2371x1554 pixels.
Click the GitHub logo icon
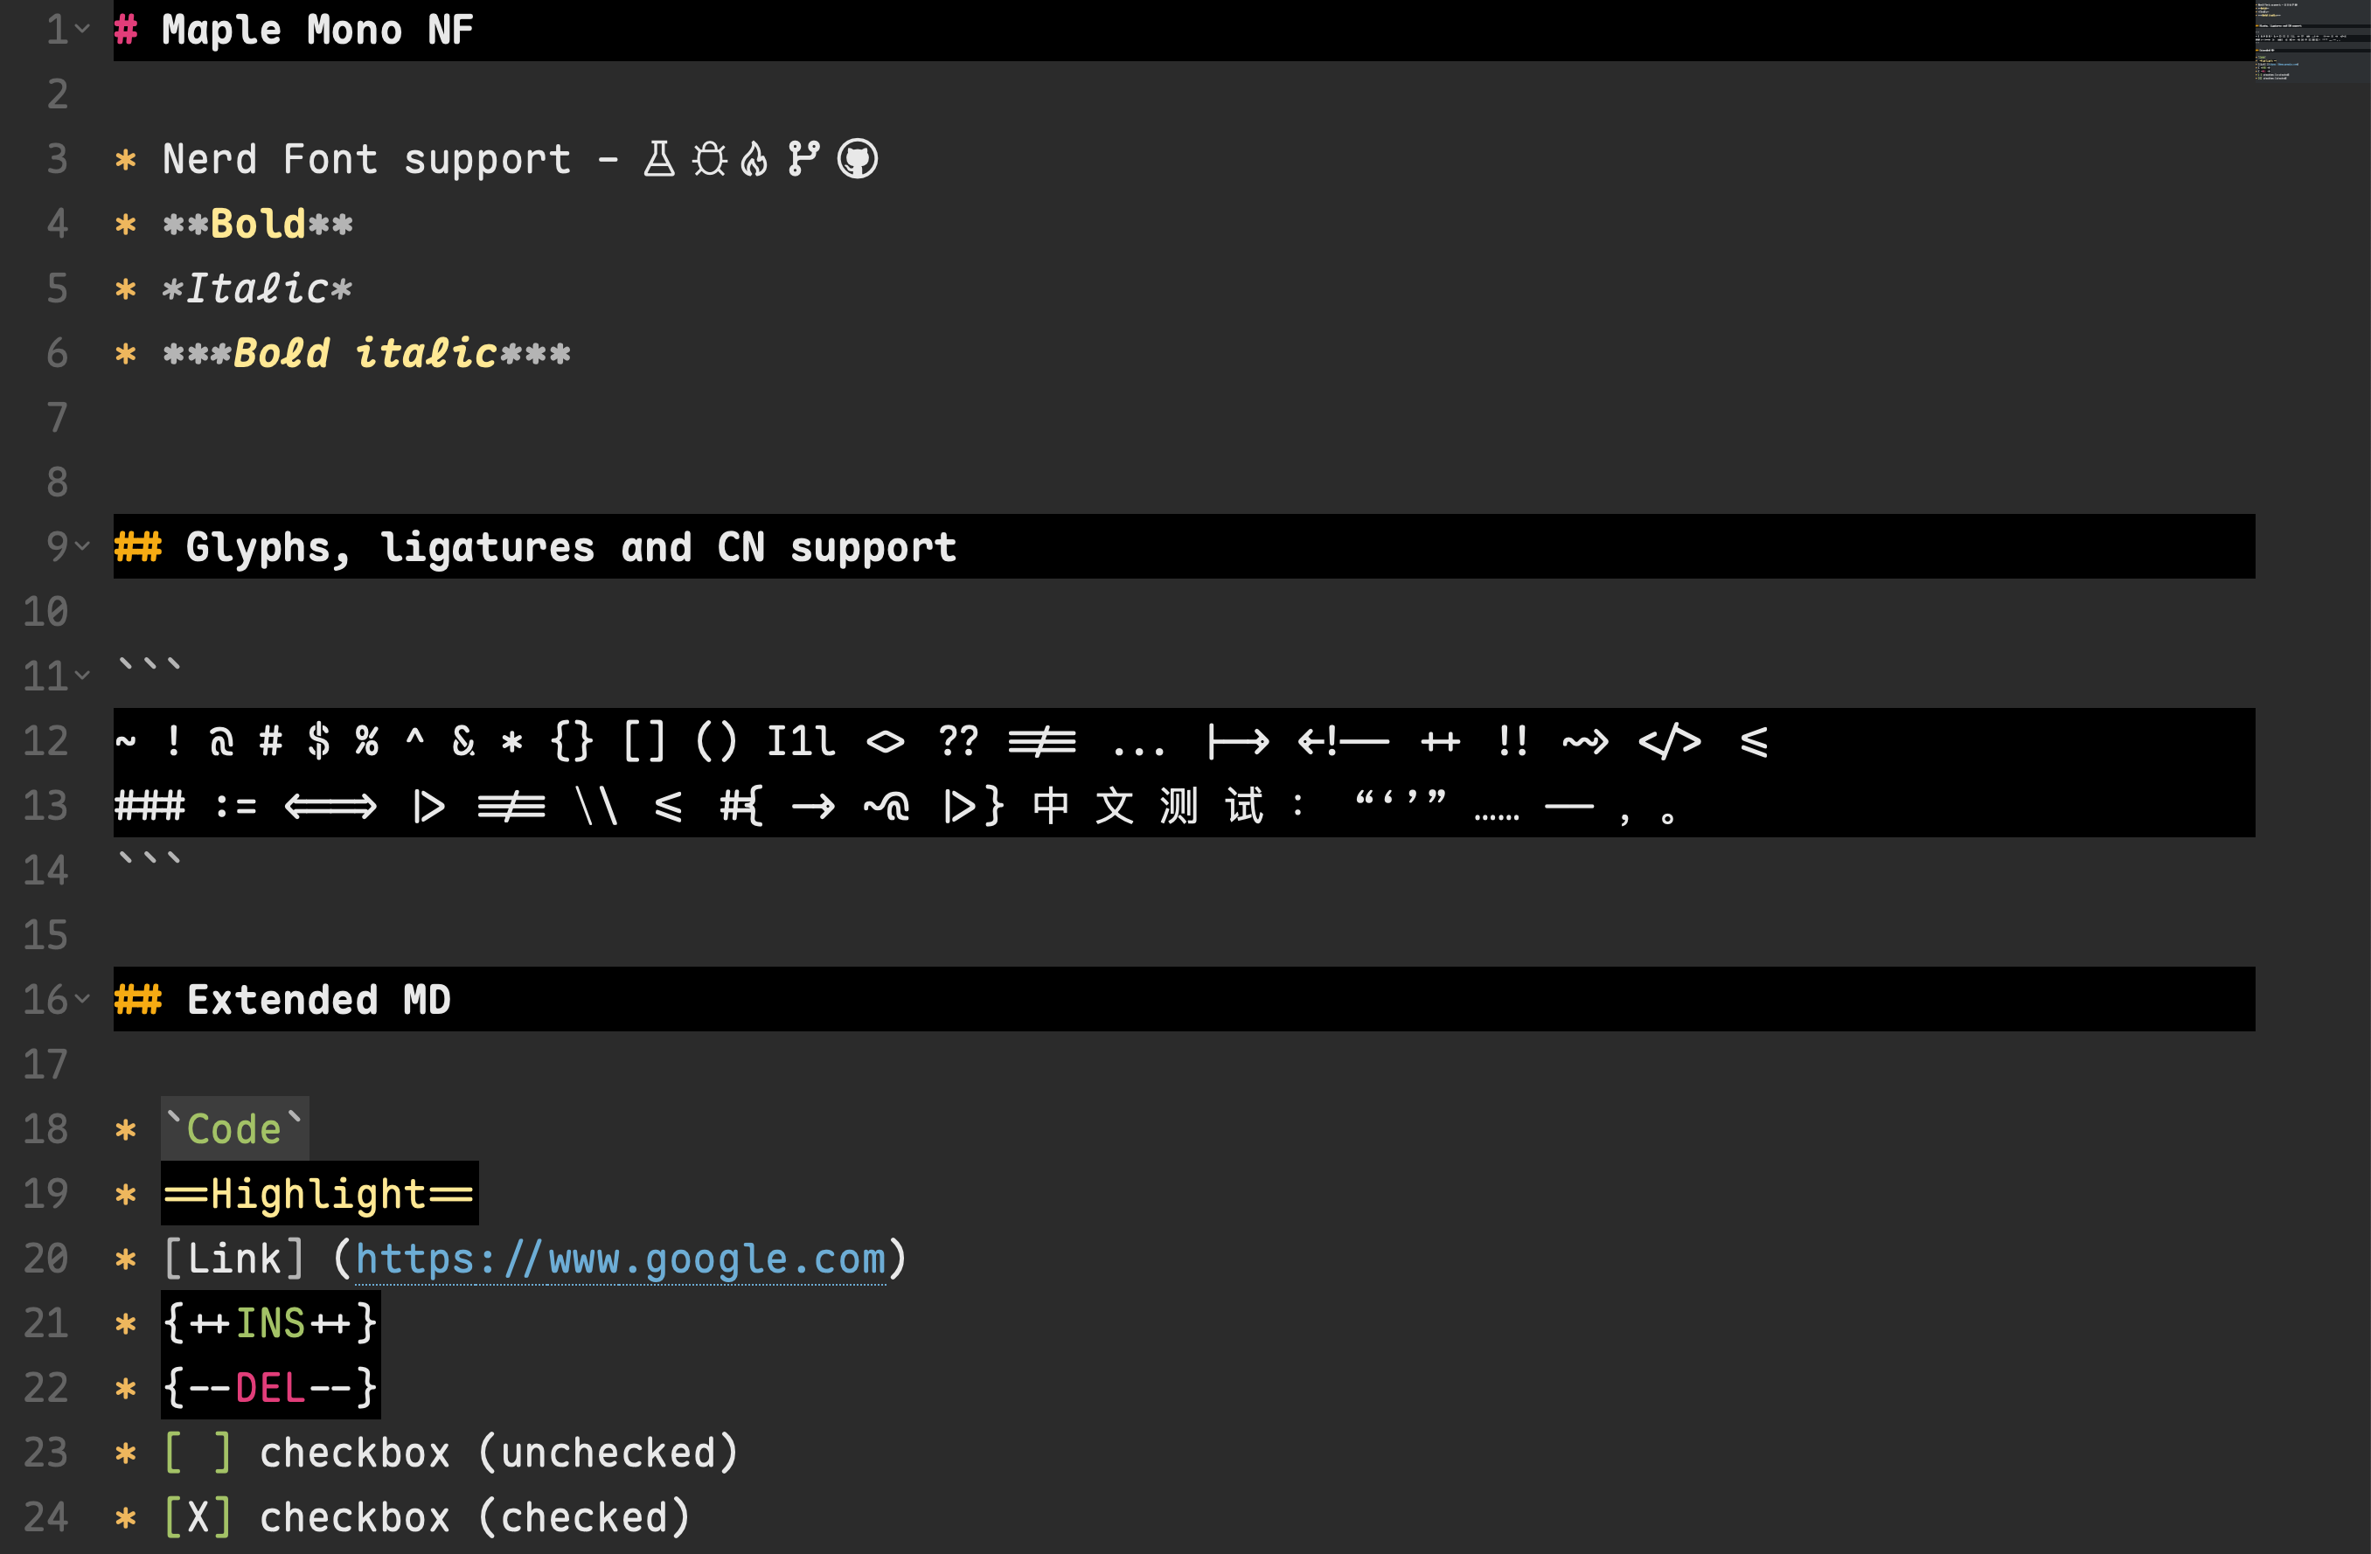pos(857,158)
